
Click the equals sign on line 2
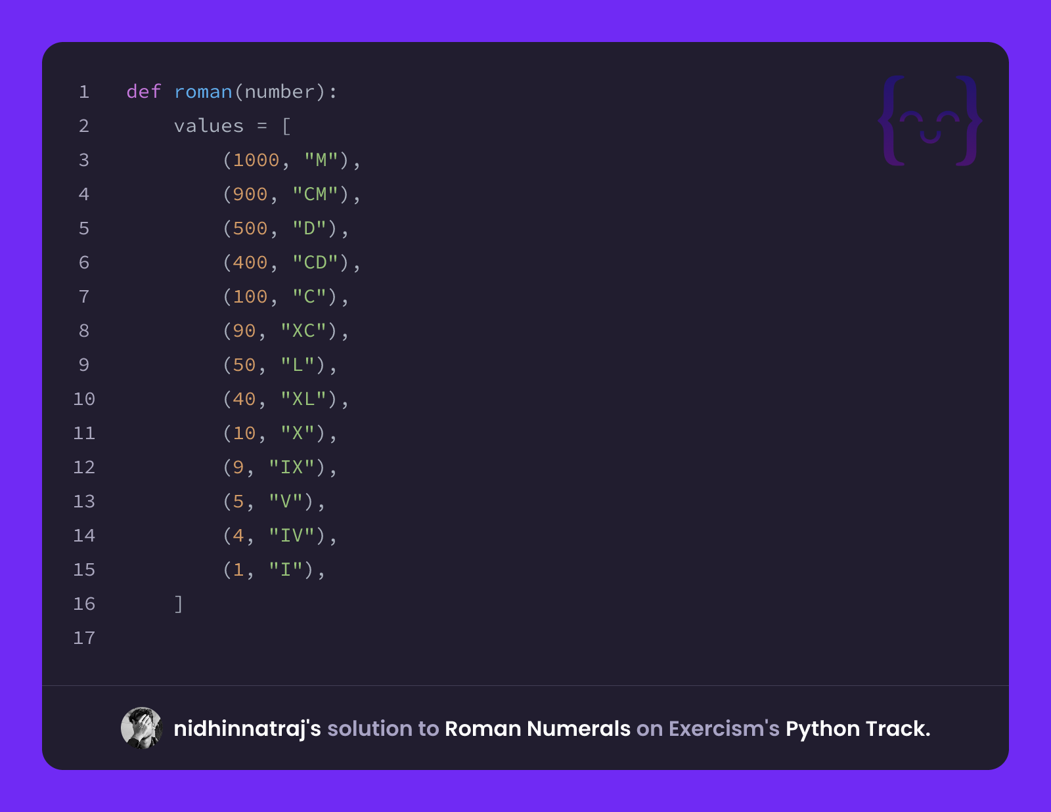pos(262,126)
